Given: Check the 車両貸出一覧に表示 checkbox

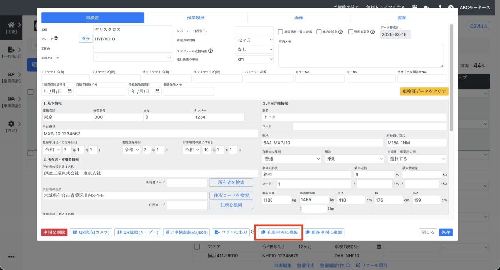Looking at the screenshot, I should pyautogui.click(x=281, y=32).
